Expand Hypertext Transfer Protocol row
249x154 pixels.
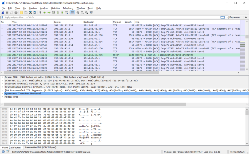(2, 94)
